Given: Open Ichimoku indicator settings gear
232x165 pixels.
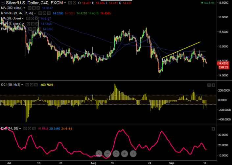Looking at the screenshot, I should click(x=44, y=13).
